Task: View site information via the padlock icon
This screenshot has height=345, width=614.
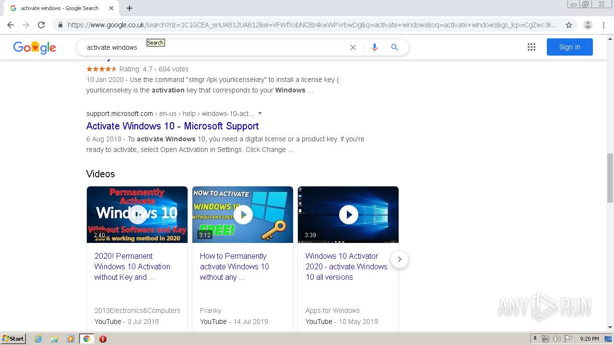Action: (60, 25)
